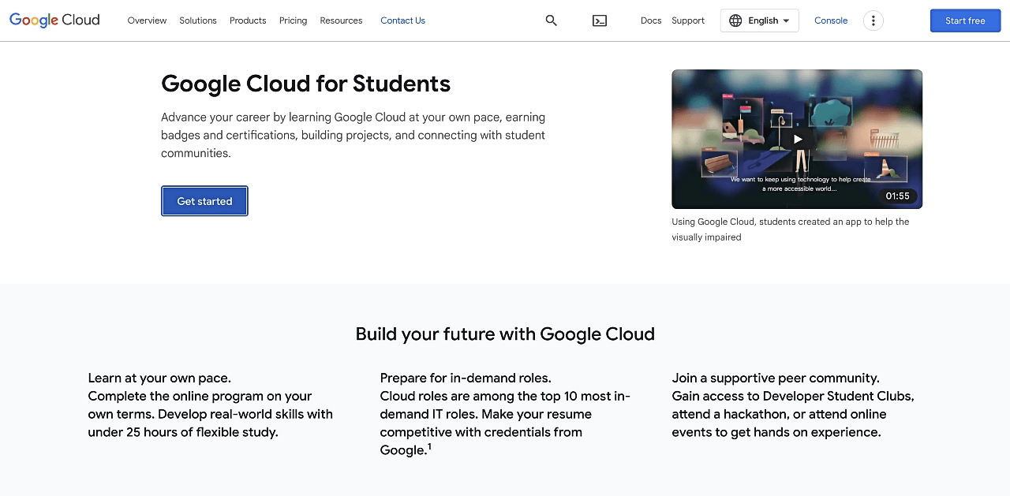Click the Get started button
This screenshot has width=1010, height=496.
pos(204,201)
